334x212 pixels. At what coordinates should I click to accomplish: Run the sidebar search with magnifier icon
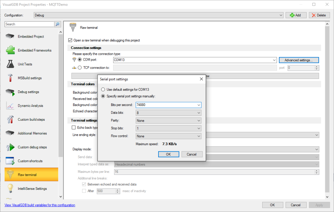[x=57, y=24]
